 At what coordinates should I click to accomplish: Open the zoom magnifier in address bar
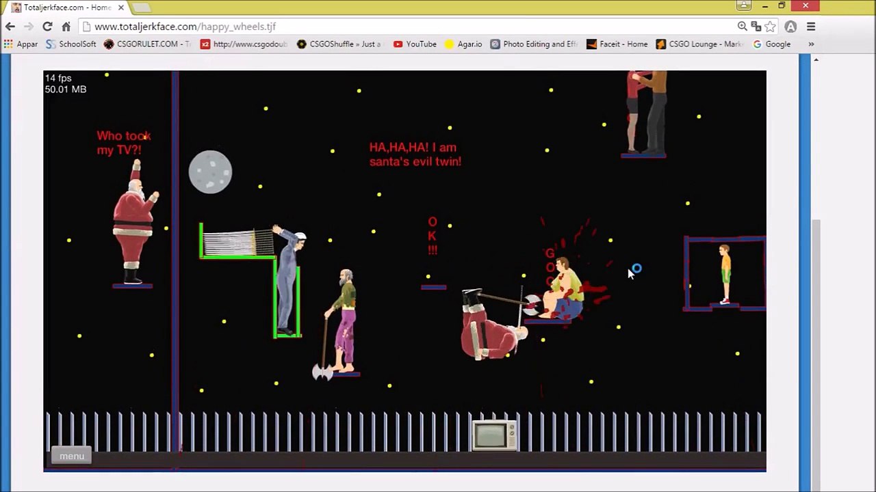743,27
